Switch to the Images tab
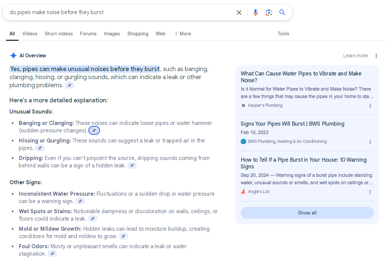386x259 pixels. (112, 34)
